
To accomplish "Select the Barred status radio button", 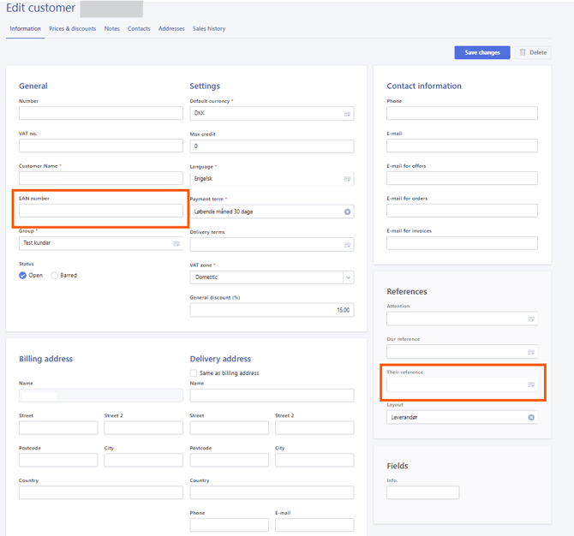I will tap(55, 276).
